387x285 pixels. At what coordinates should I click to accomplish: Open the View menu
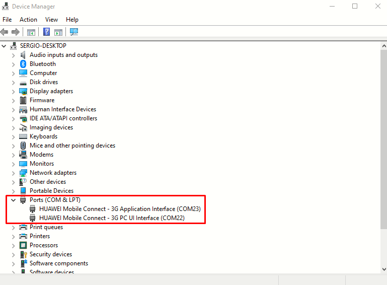[51, 20]
